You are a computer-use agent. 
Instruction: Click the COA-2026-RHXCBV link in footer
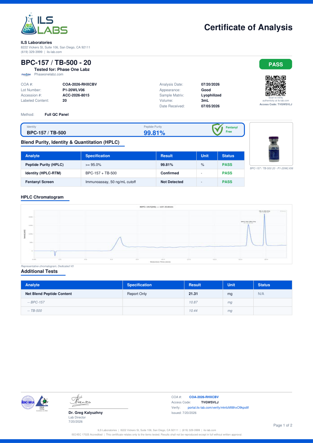pos(204,397)
